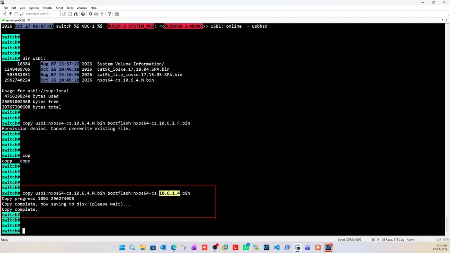Image resolution: width=450 pixels, height=253 pixels.
Task: Open Microsoft Teams from the taskbar
Action: click(308, 247)
